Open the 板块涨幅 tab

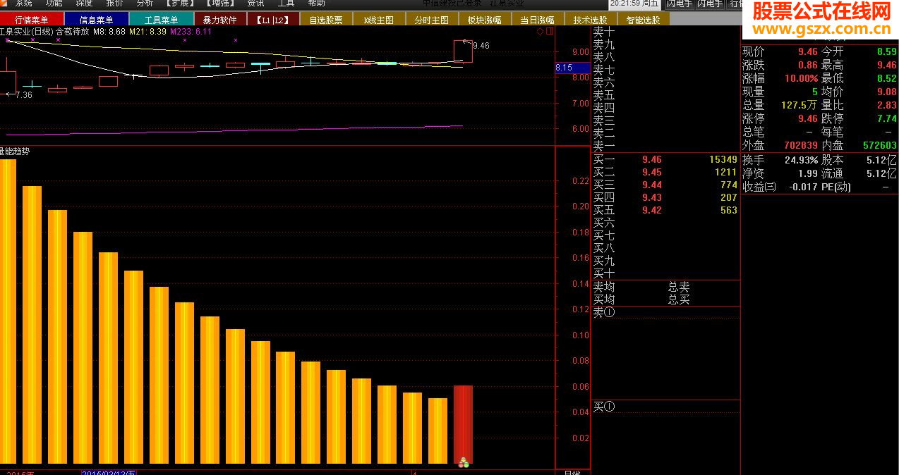[x=485, y=20]
